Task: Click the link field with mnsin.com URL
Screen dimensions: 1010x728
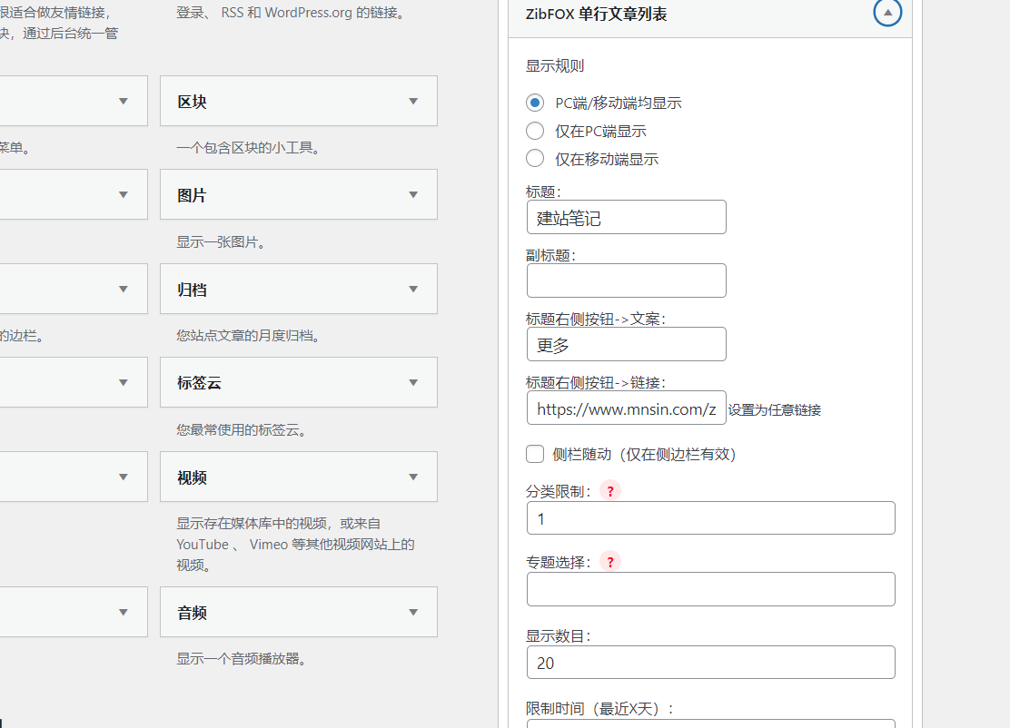Action: point(626,408)
